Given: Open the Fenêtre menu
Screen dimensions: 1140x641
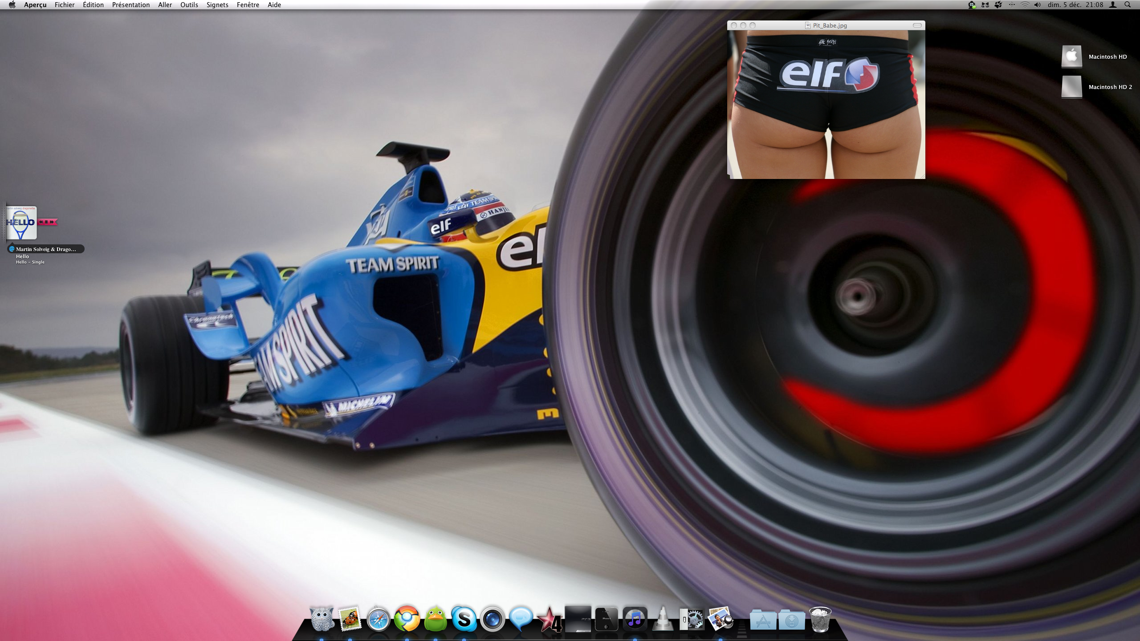Looking at the screenshot, I should pyautogui.click(x=248, y=5).
